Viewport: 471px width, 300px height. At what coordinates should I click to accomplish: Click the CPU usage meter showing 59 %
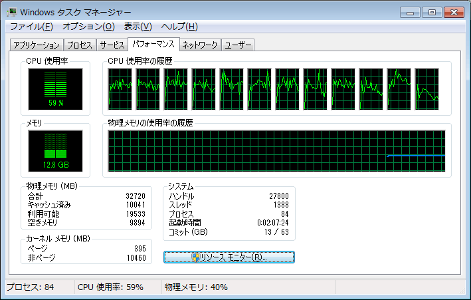point(56,89)
